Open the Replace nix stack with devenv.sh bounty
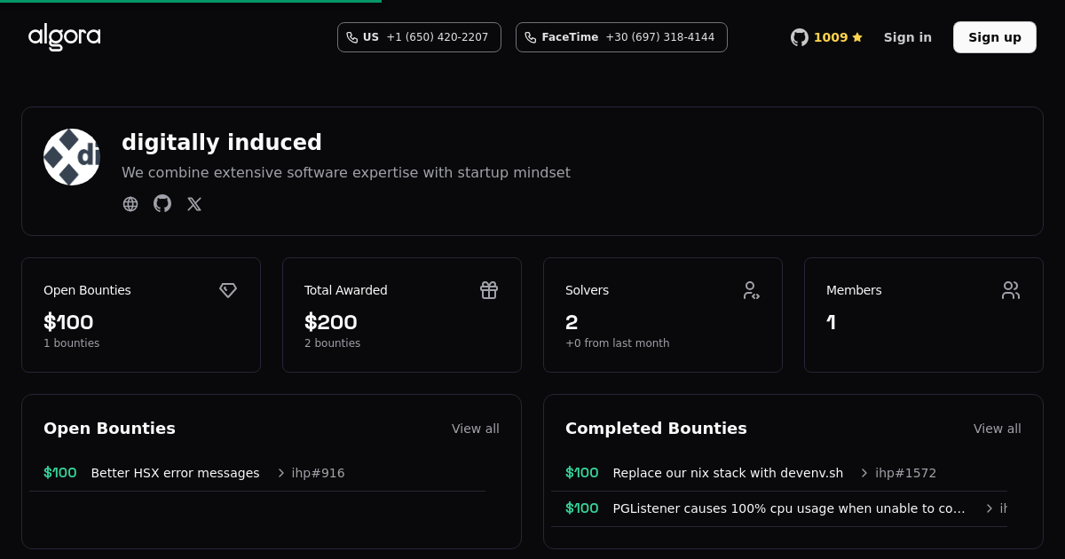The width and height of the screenshot is (1065, 559). [x=728, y=473]
